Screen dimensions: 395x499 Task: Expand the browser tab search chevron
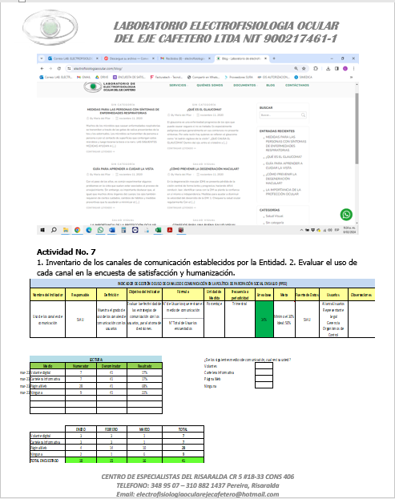click(x=42, y=58)
